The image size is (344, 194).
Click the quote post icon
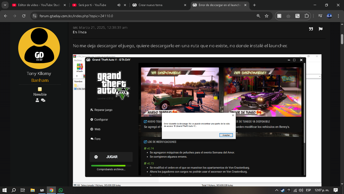click(x=311, y=29)
